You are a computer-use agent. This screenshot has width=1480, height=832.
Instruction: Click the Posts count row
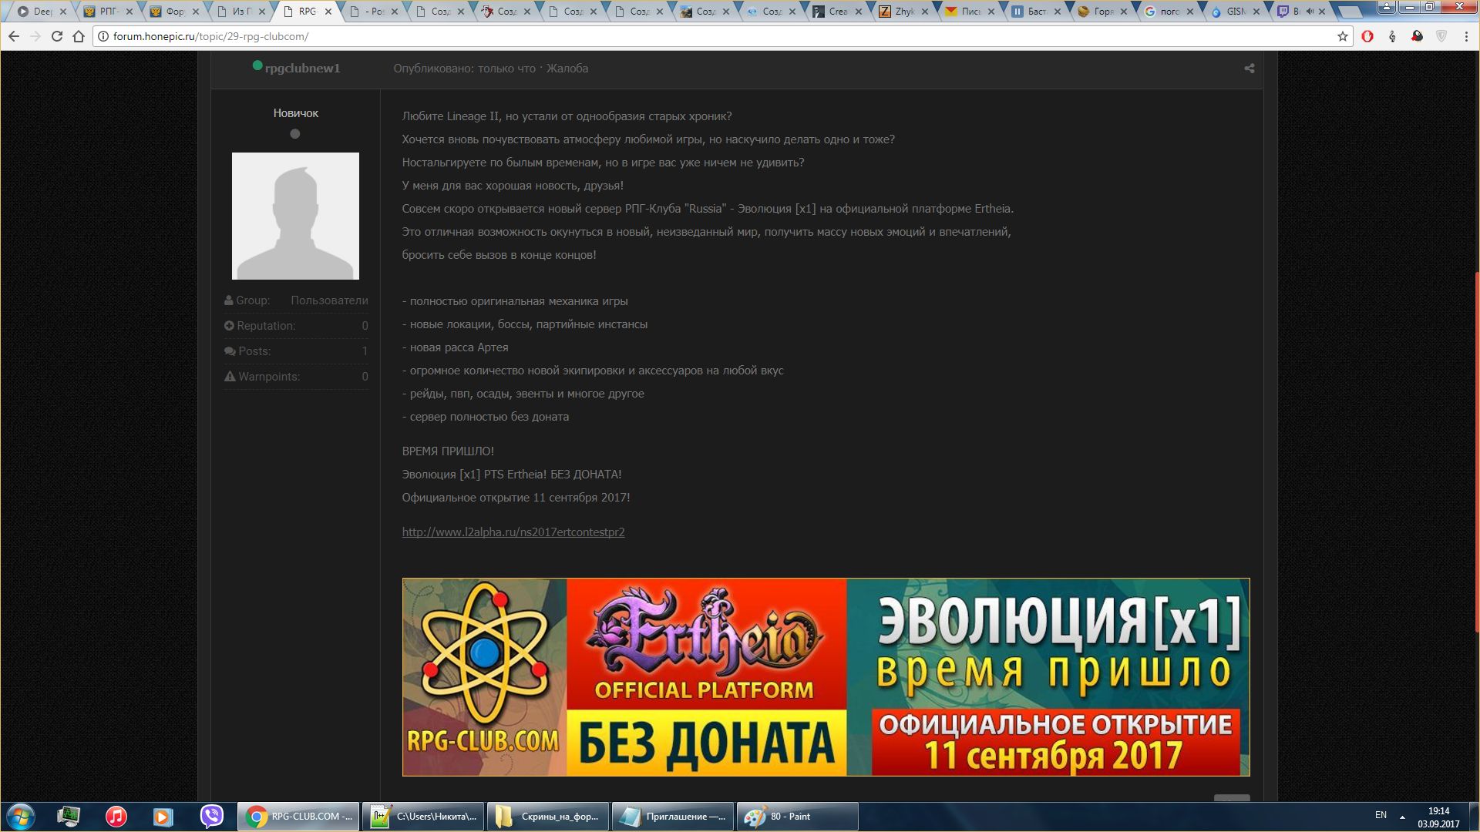point(296,351)
